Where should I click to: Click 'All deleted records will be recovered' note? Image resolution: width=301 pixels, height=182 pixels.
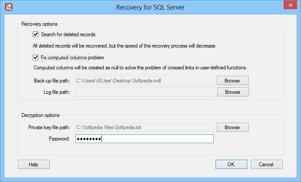pos(125,46)
